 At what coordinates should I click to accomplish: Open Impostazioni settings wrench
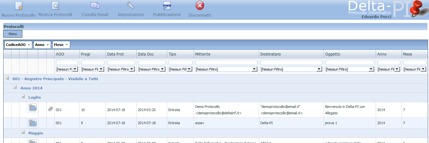(131, 10)
